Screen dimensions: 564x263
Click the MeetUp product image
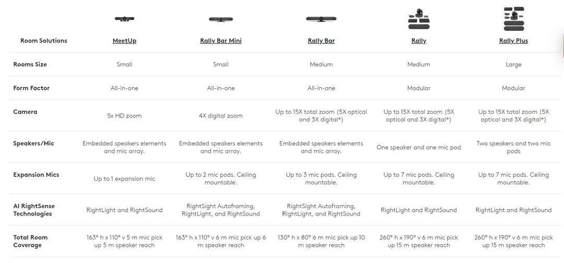[x=124, y=19]
